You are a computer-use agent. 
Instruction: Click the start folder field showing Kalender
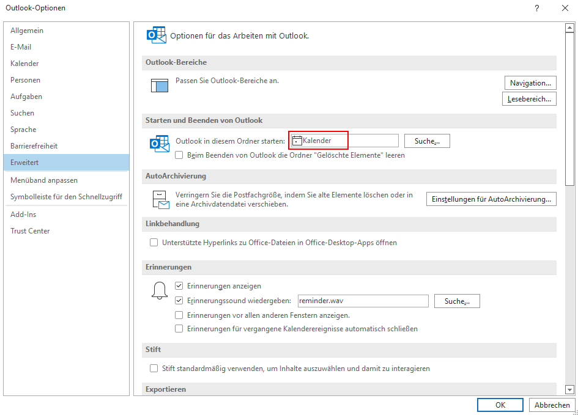click(344, 141)
